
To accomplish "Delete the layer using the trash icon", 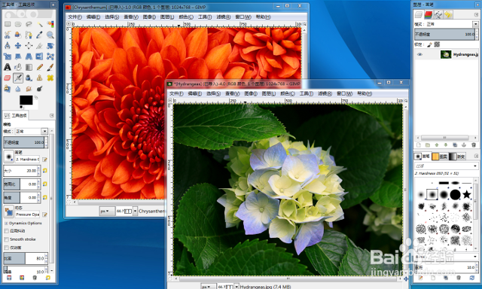I will click(x=474, y=145).
